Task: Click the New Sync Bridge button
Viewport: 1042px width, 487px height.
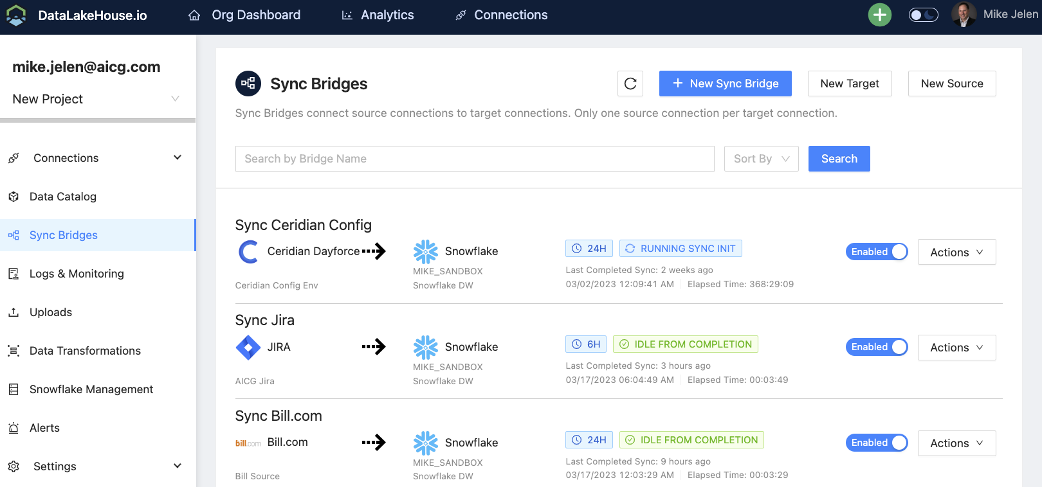Action: [x=725, y=84]
